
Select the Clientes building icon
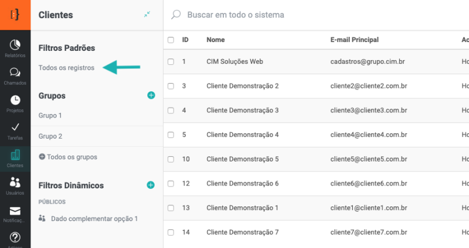(x=15, y=156)
